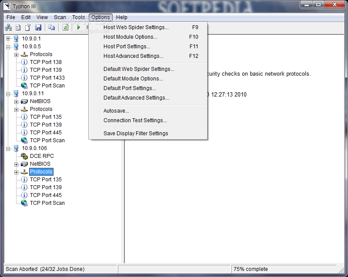Choose Host Module Options...

(148, 37)
